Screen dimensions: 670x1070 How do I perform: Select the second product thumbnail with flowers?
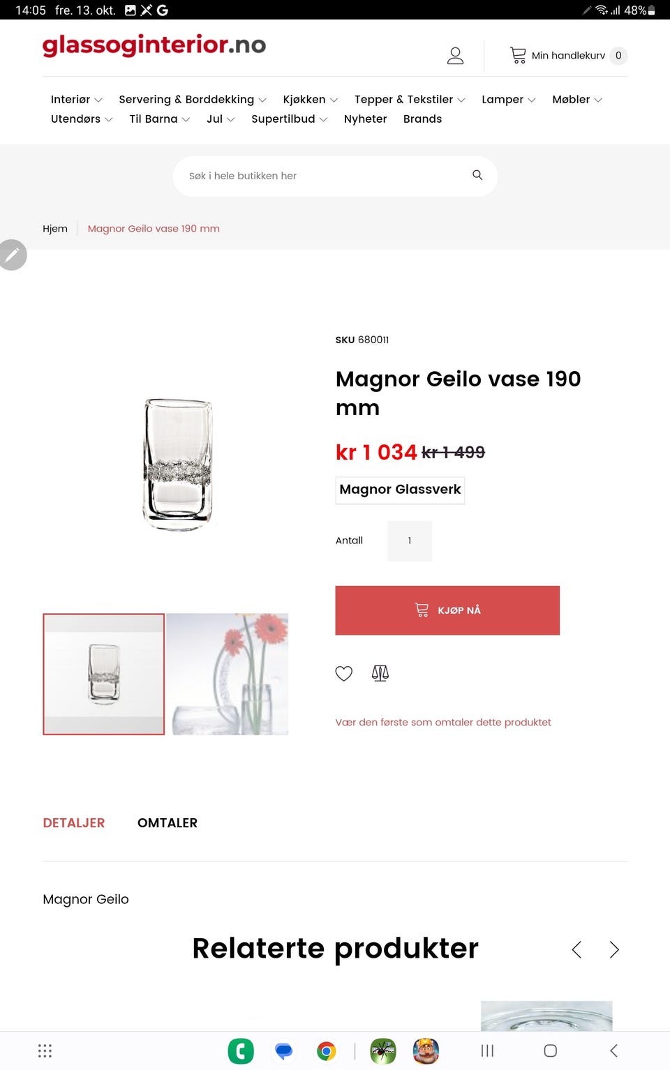pos(227,673)
